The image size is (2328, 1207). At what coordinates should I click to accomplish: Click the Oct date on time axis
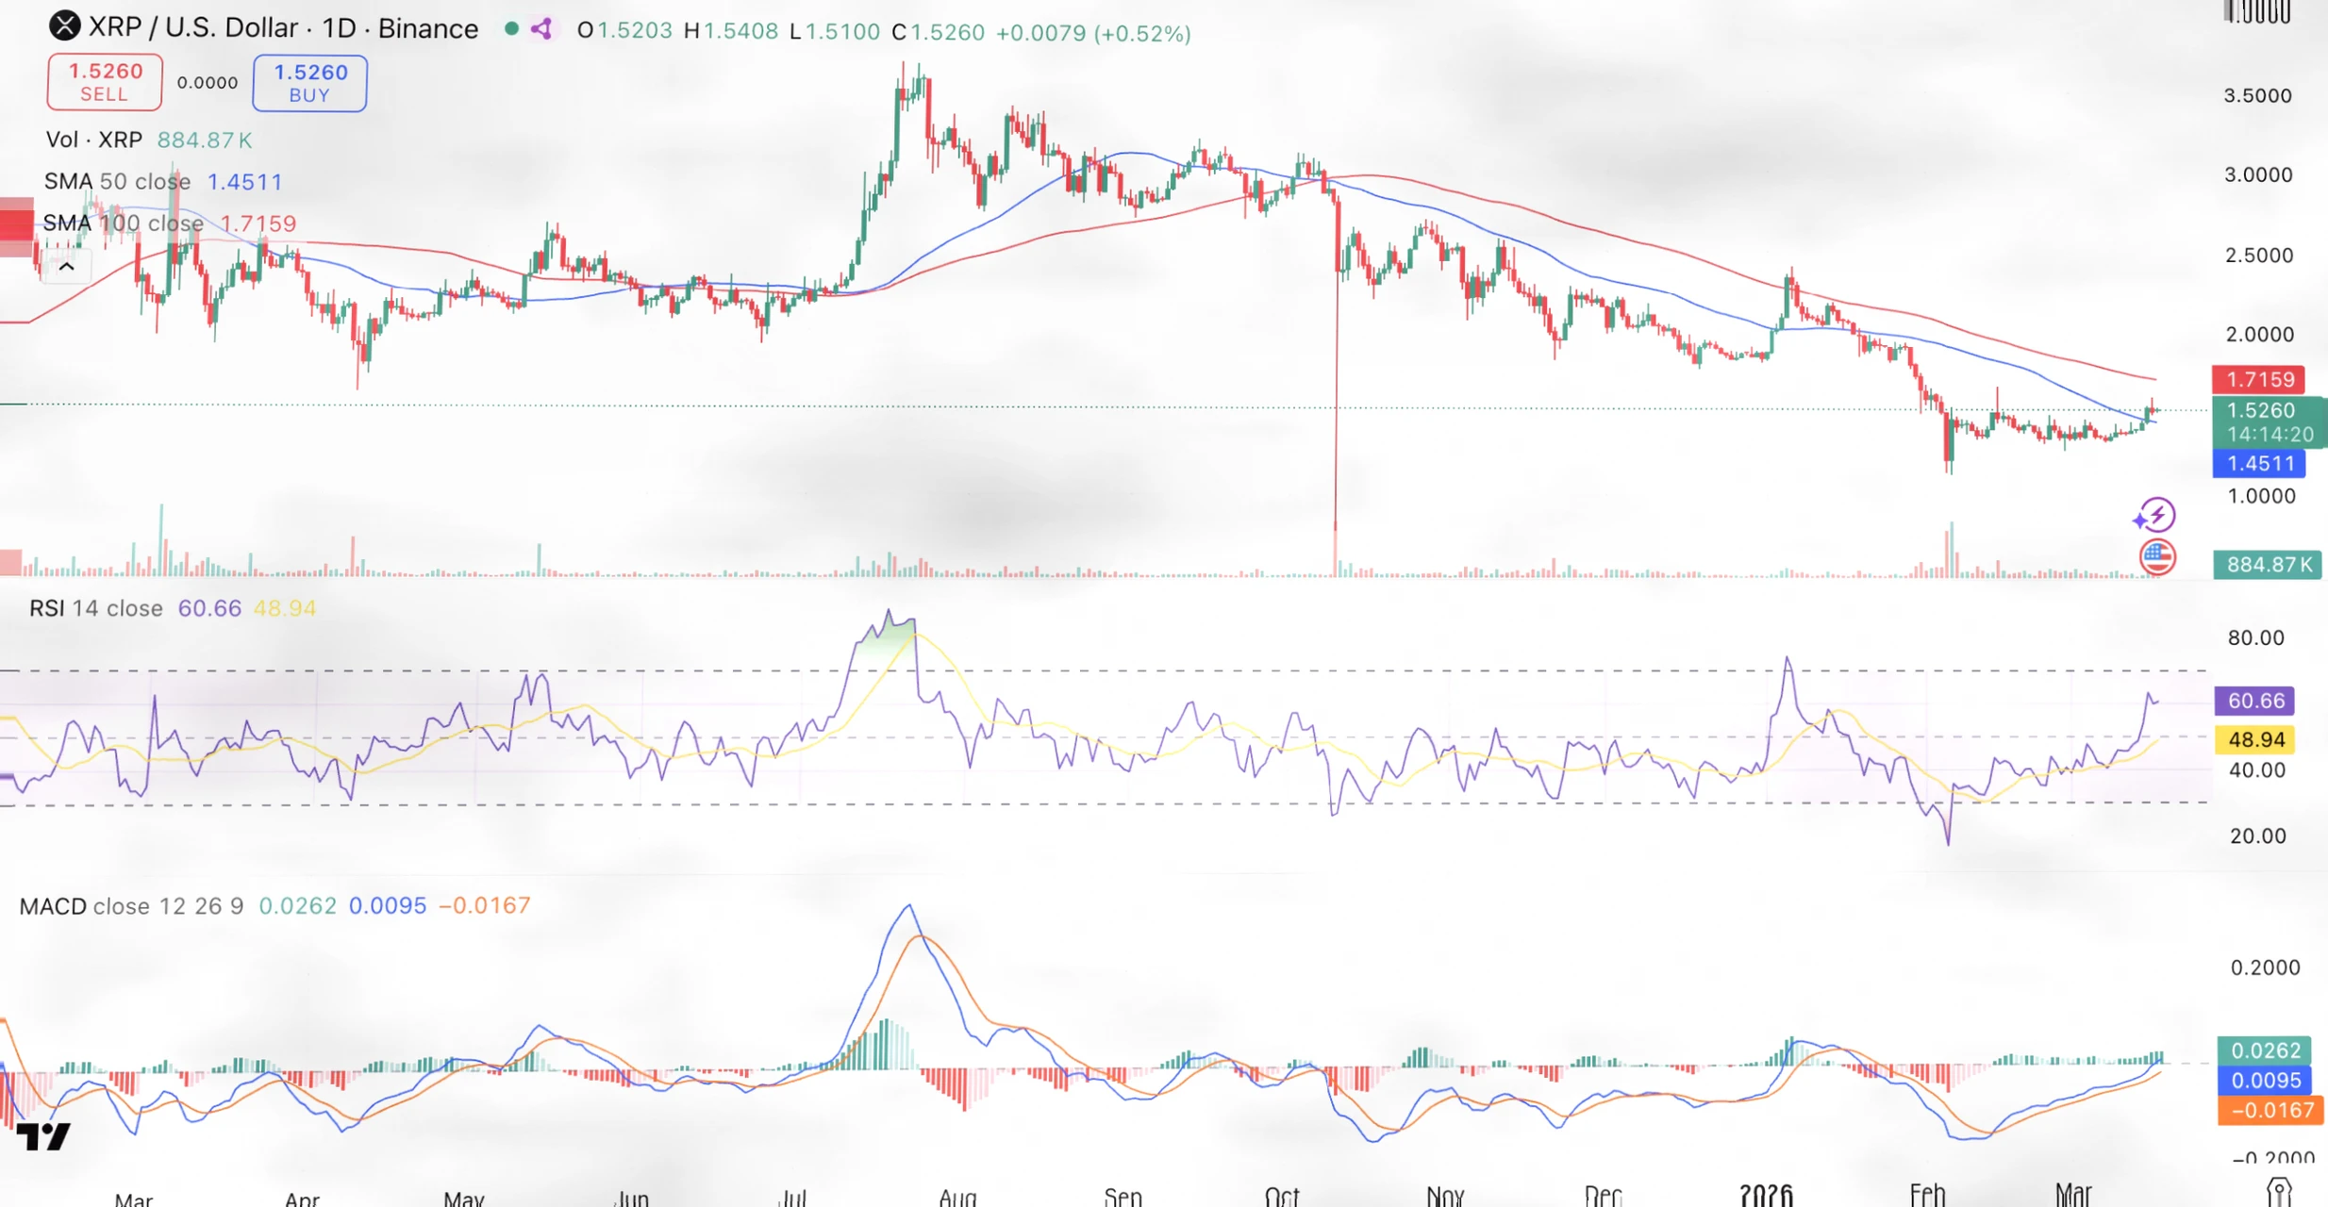click(1282, 1197)
